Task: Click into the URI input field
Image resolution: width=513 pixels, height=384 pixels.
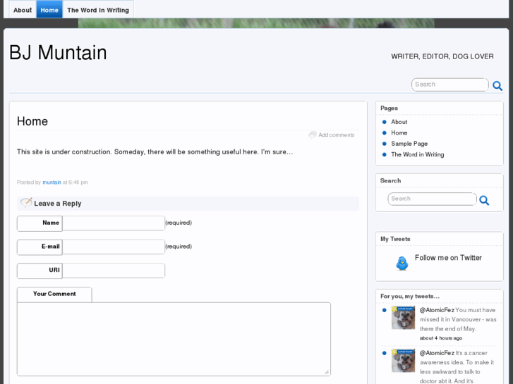Action: coord(114,271)
